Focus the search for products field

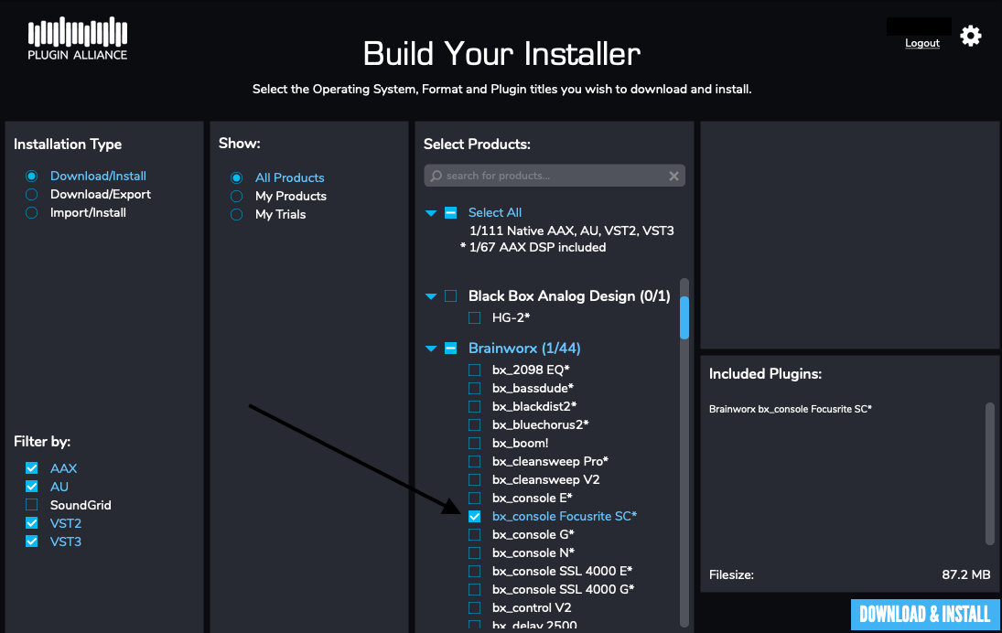point(555,176)
